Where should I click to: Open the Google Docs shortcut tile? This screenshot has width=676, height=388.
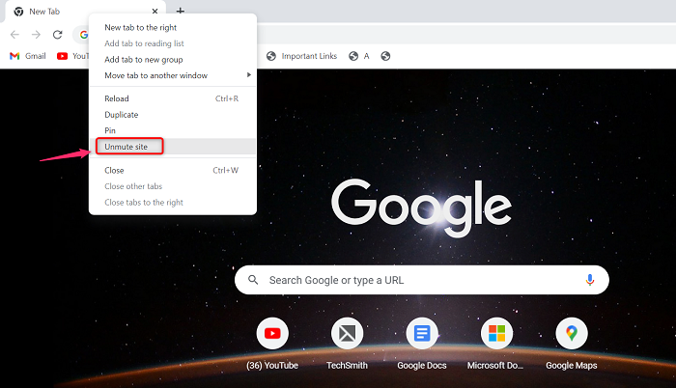(x=422, y=344)
